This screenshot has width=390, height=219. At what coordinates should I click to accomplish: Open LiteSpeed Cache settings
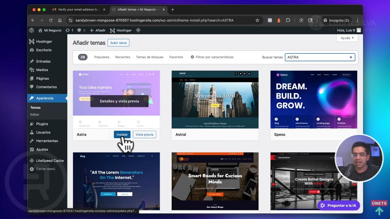click(x=50, y=161)
